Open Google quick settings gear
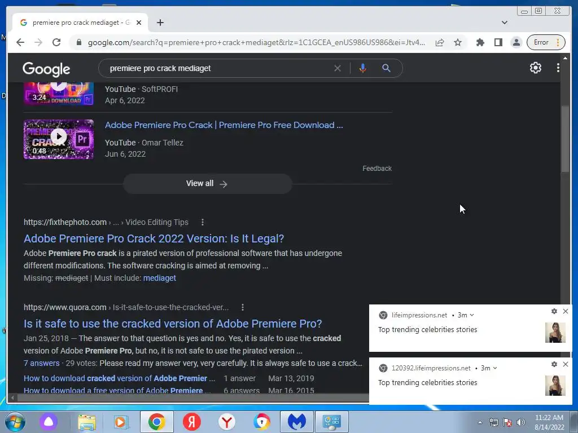578x433 pixels. coord(535,68)
